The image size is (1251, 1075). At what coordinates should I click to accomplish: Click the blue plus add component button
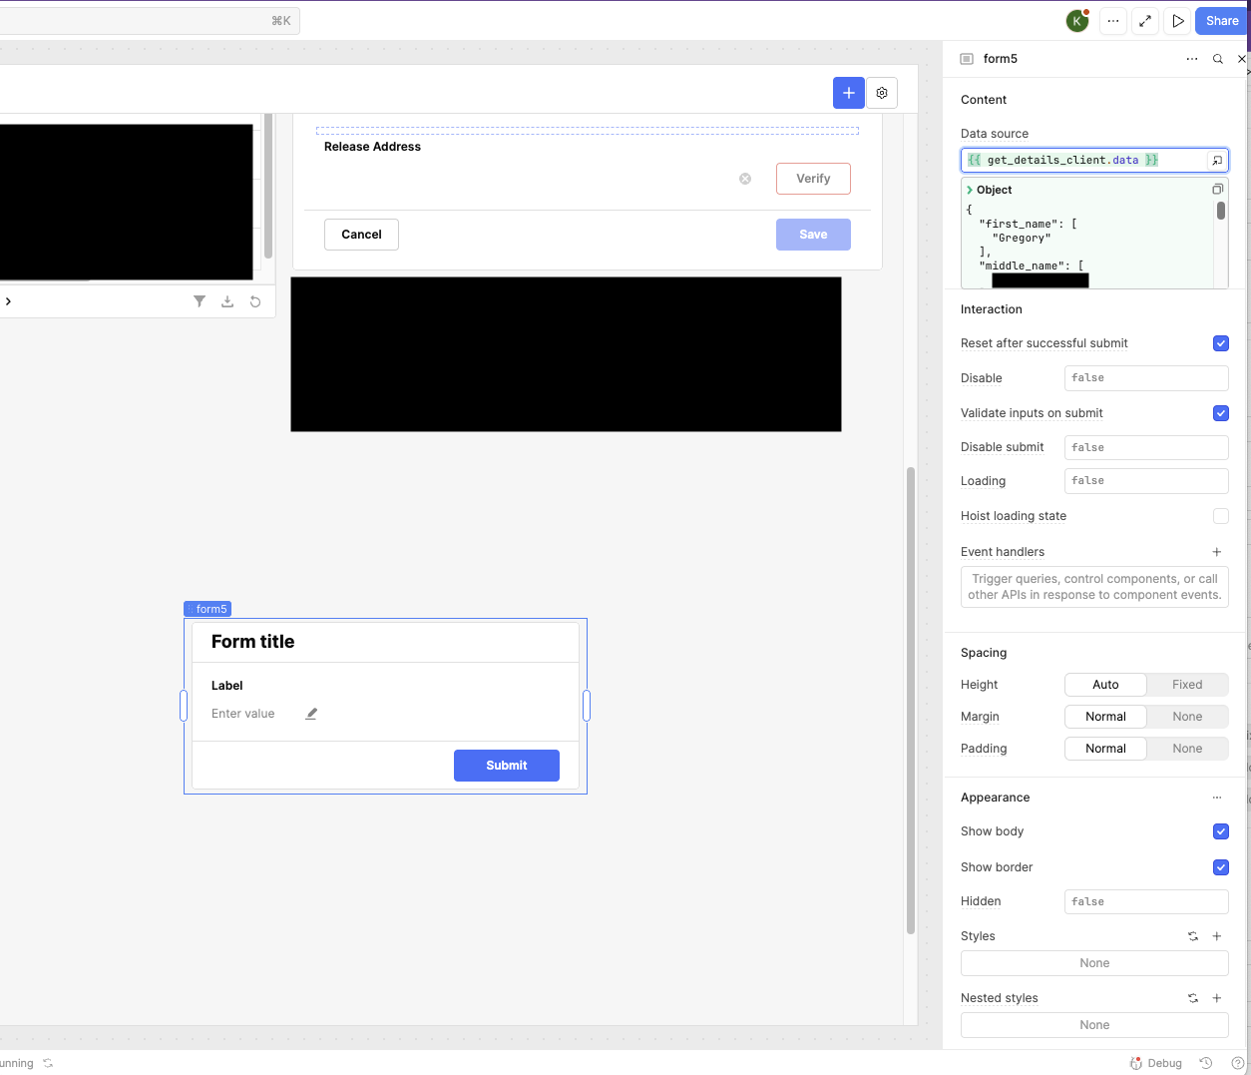point(848,93)
